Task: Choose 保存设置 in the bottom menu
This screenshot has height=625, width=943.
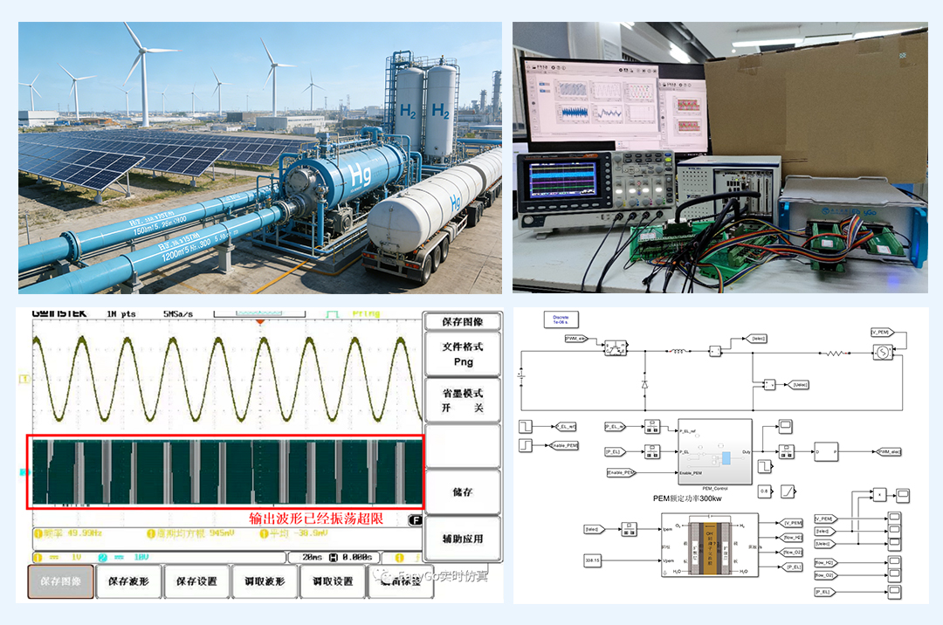Action: point(196,581)
